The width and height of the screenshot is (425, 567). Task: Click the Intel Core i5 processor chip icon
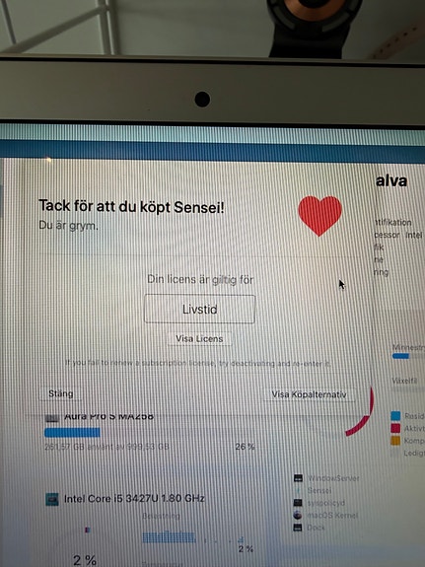coord(51,499)
